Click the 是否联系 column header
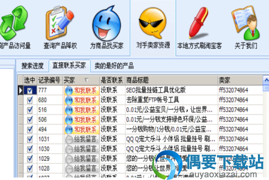This screenshot has height=180, width=269. coord(112,80)
